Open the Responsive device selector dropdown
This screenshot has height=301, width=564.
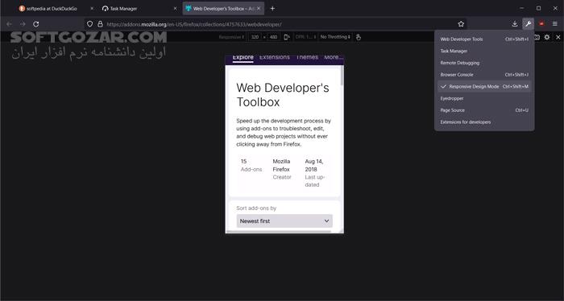231,37
